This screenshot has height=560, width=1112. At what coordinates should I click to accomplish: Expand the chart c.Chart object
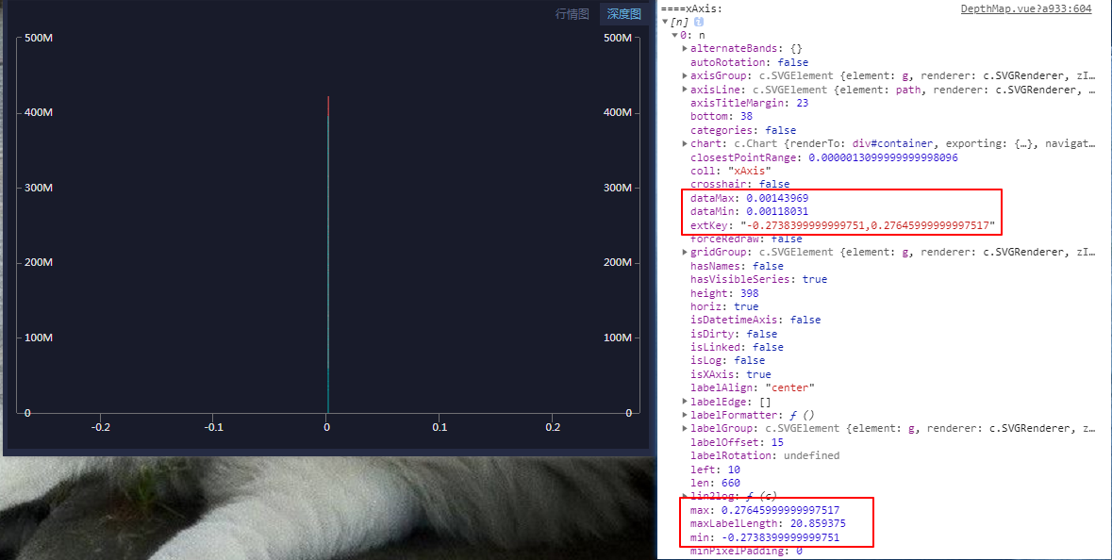click(685, 143)
